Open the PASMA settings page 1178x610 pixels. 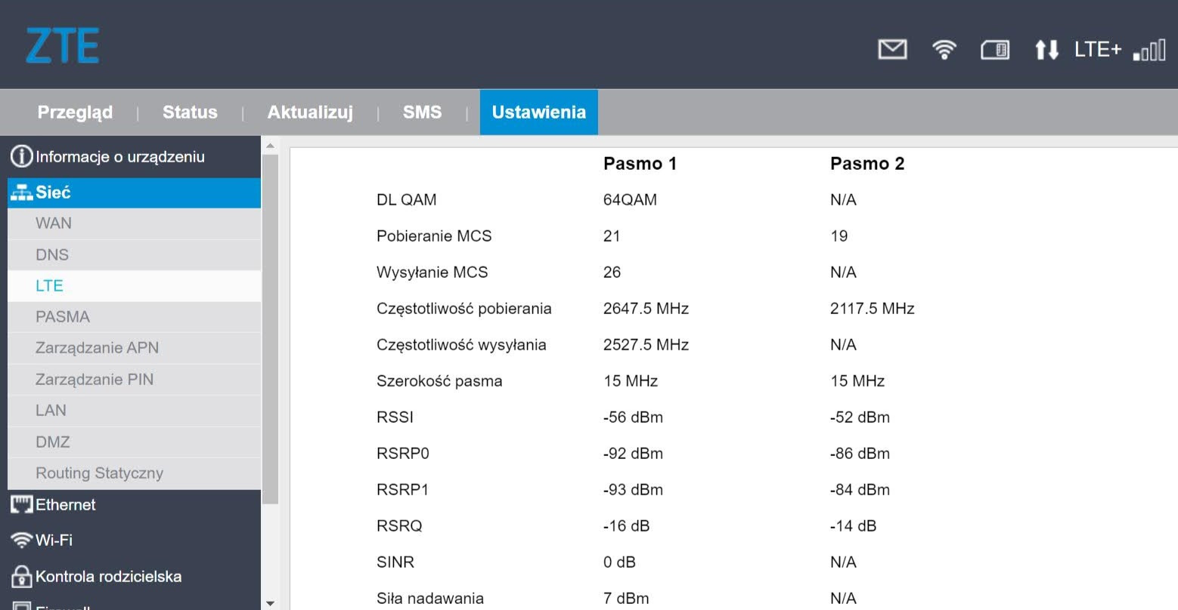click(63, 317)
